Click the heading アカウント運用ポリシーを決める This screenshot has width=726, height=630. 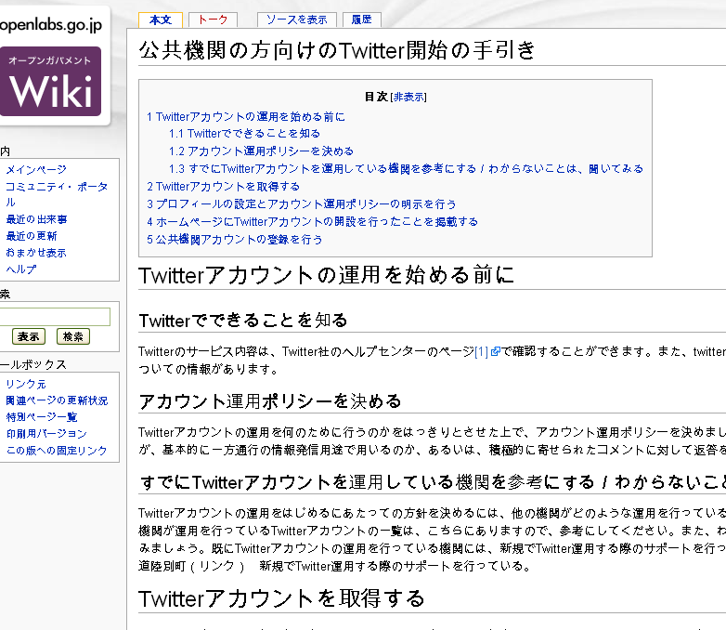pyautogui.click(x=270, y=401)
